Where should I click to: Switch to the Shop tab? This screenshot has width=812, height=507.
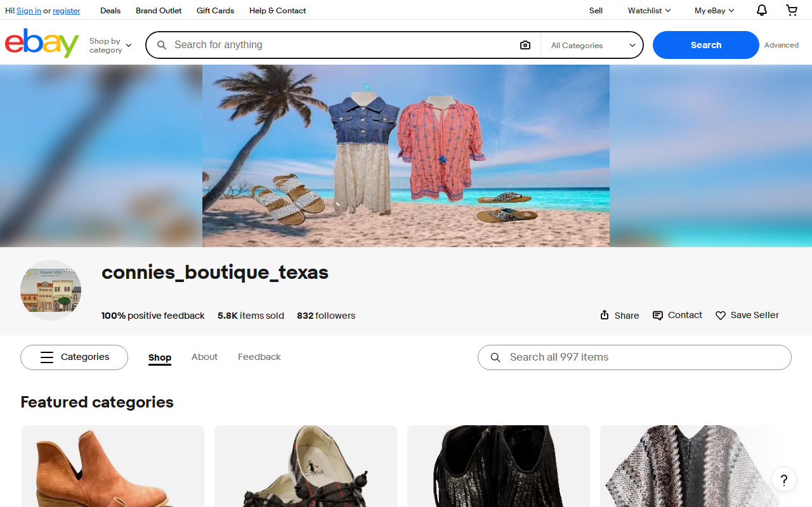coord(160,357)
